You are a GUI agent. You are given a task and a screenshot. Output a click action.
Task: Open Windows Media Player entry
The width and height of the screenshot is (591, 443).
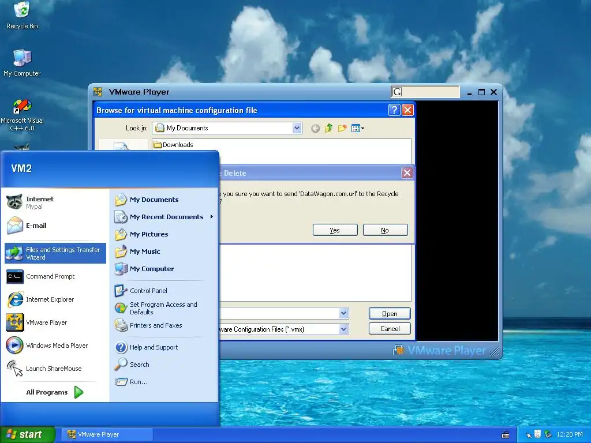click(x=55, y=346)
